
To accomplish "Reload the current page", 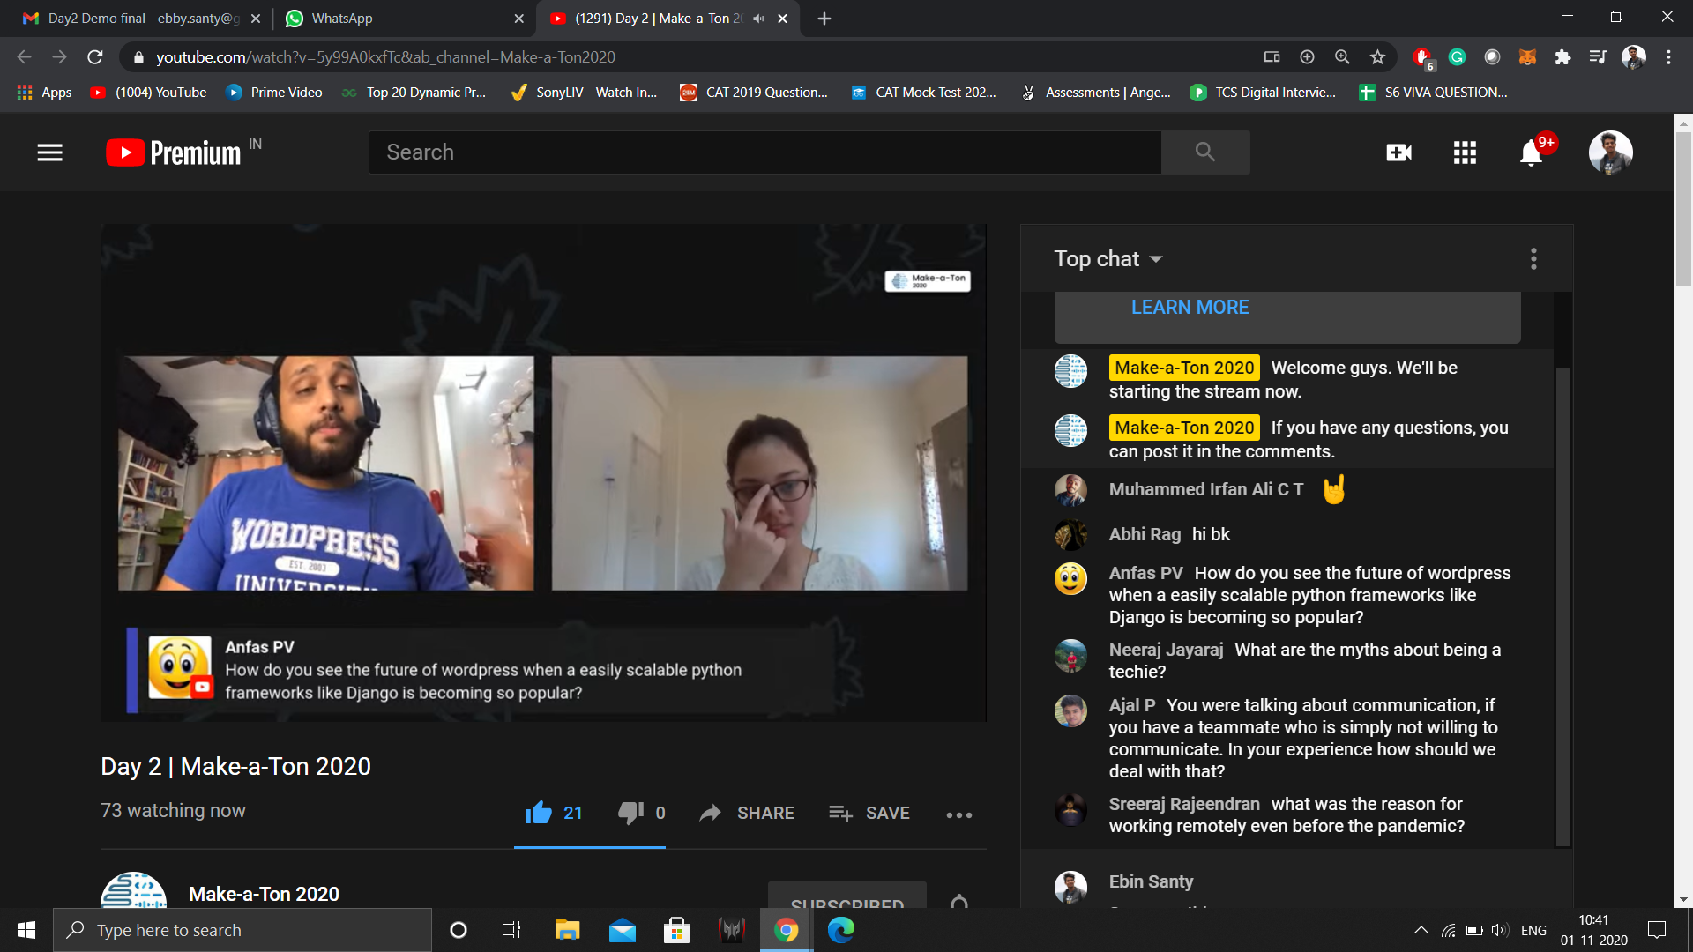I will pyautogui.click(x=95, y=57).
